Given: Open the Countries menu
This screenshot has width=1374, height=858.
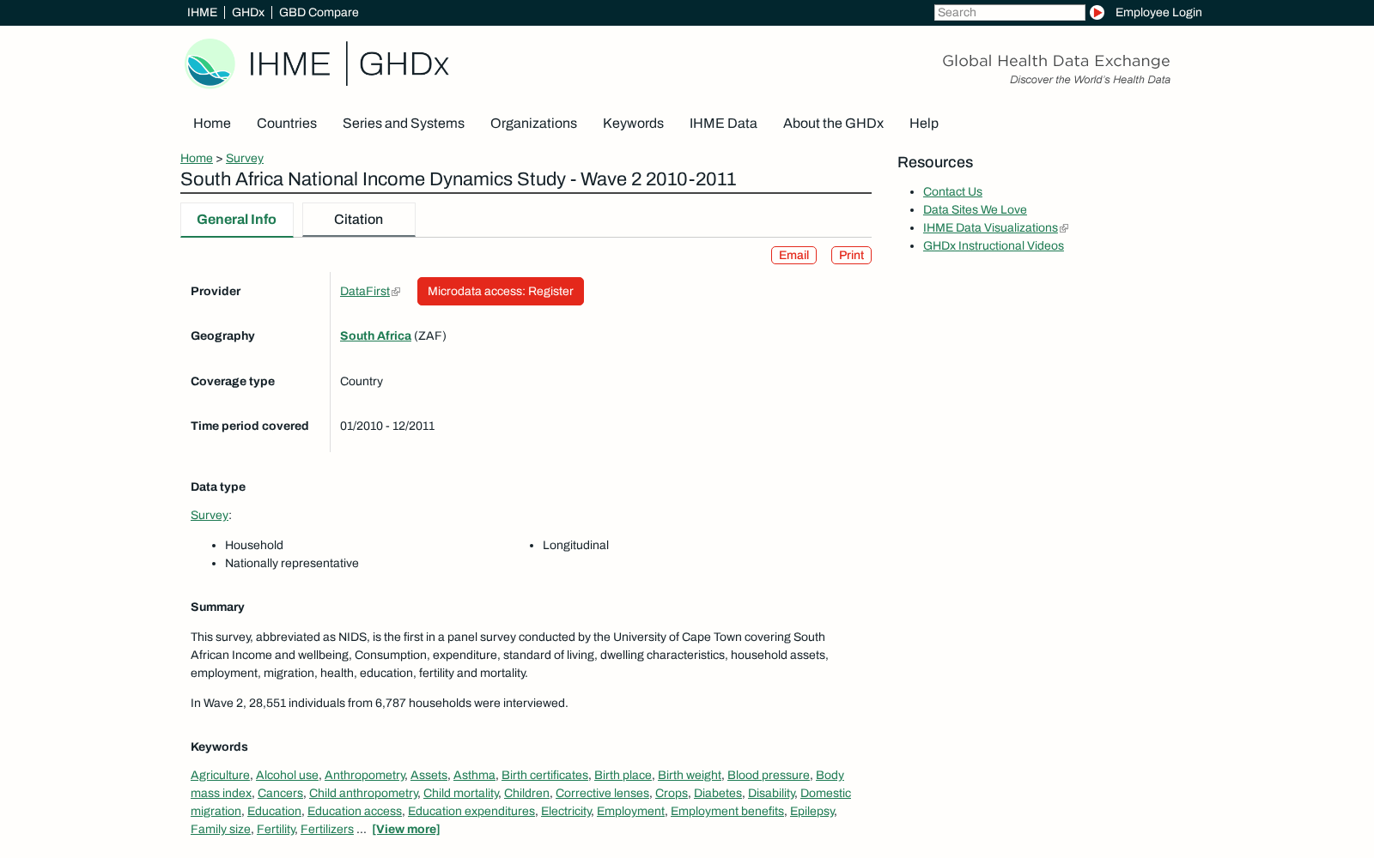Looking at the screenshot, I should tap(287, 124).
